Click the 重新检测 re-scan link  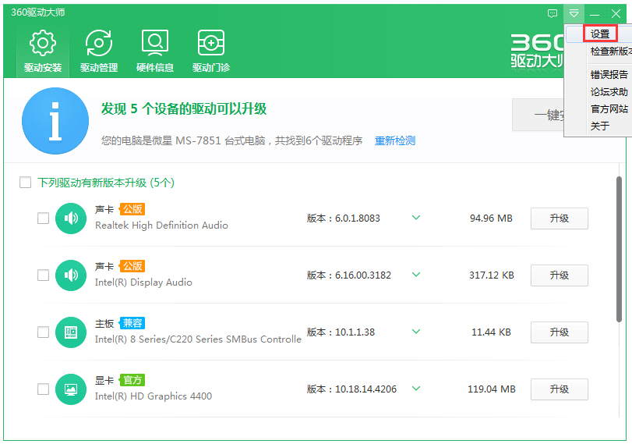pos(395,140)
